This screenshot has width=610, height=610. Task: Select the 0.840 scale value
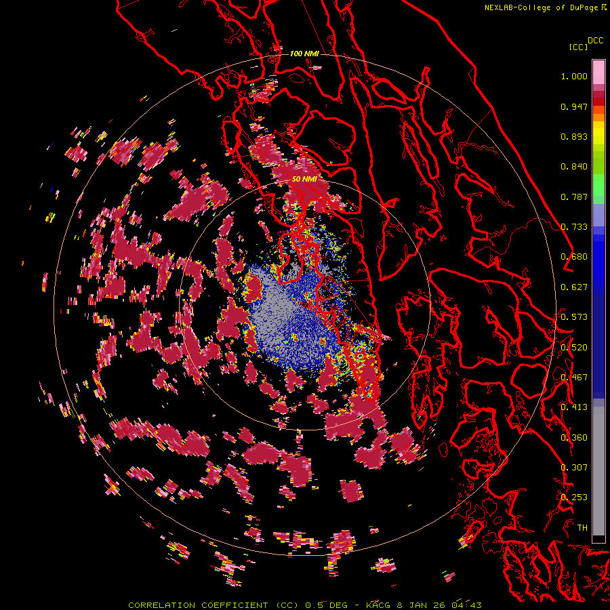(x=574, y=167)
